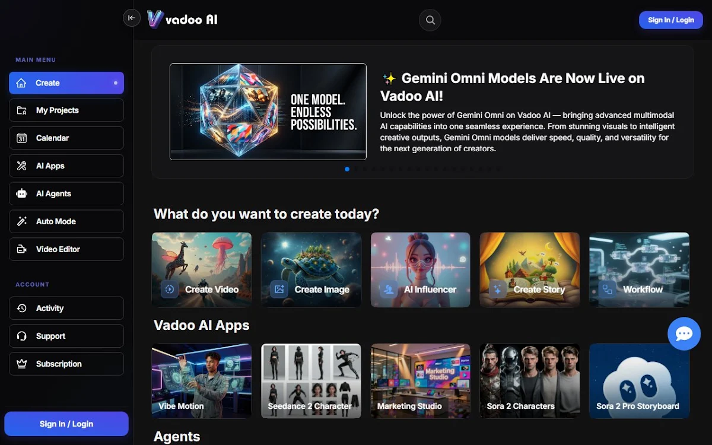Open the Sora 2 Pro Storyboard app
This screenshot has width=712, height=445.
[639, 381]
